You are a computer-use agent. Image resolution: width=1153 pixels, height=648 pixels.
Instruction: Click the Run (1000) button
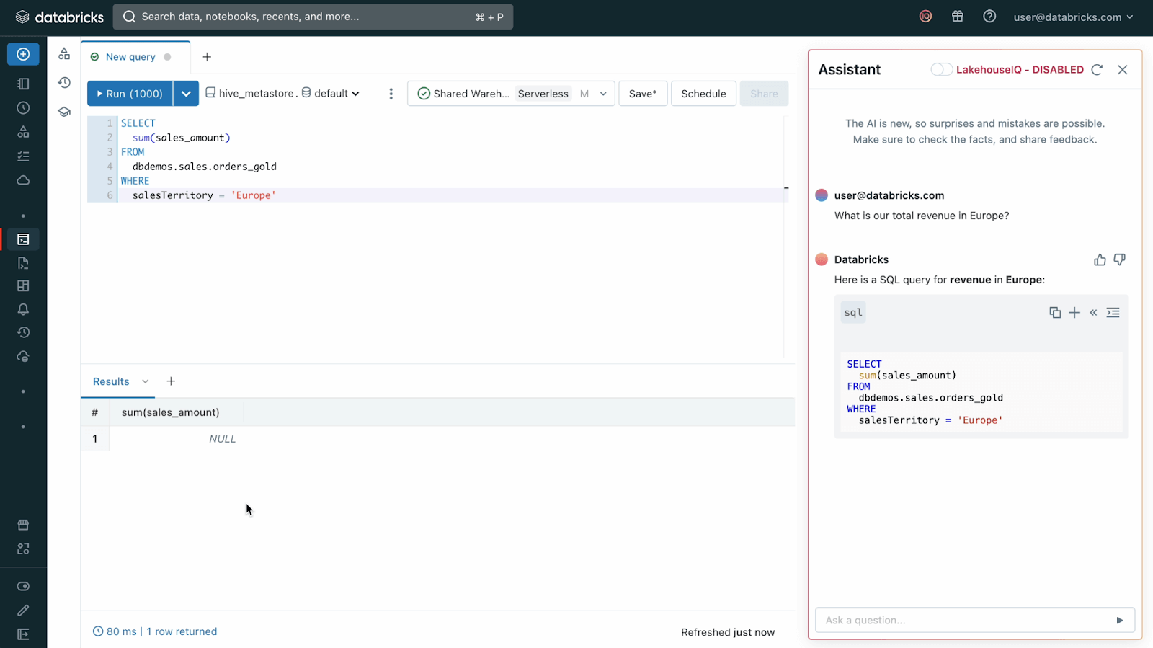[130, 94]
